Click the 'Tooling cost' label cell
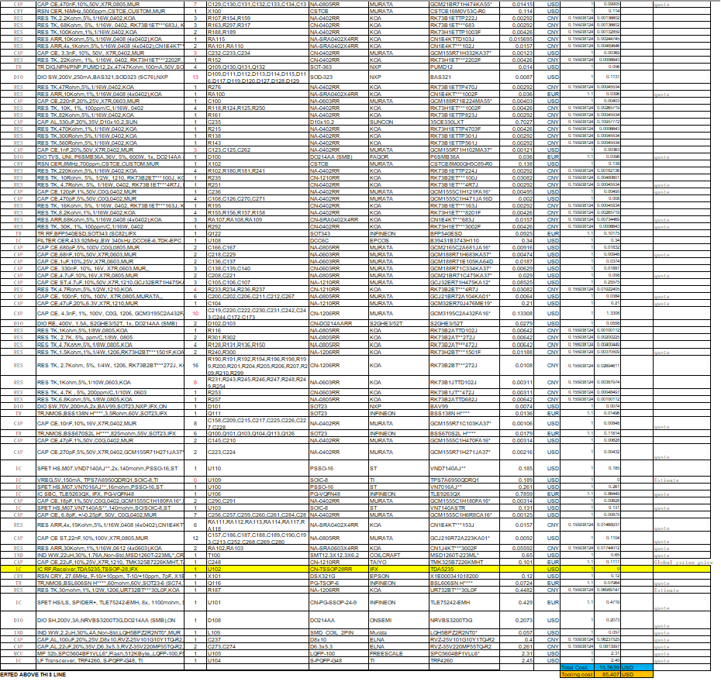 point(577,675)
